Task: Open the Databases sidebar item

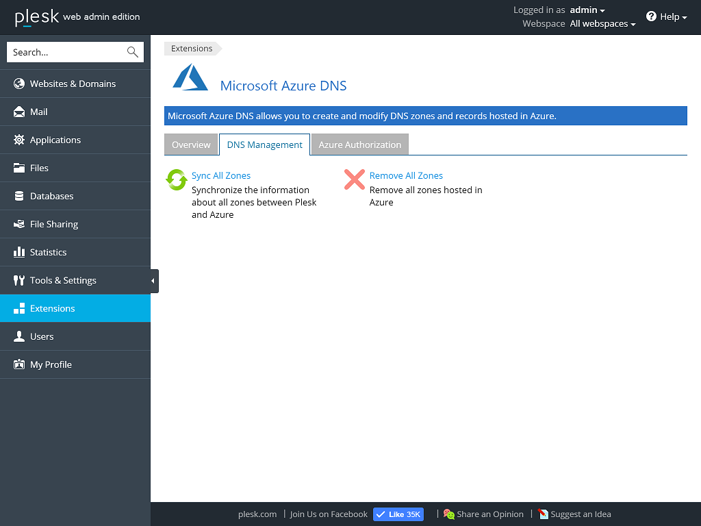Action: point(51,196)
